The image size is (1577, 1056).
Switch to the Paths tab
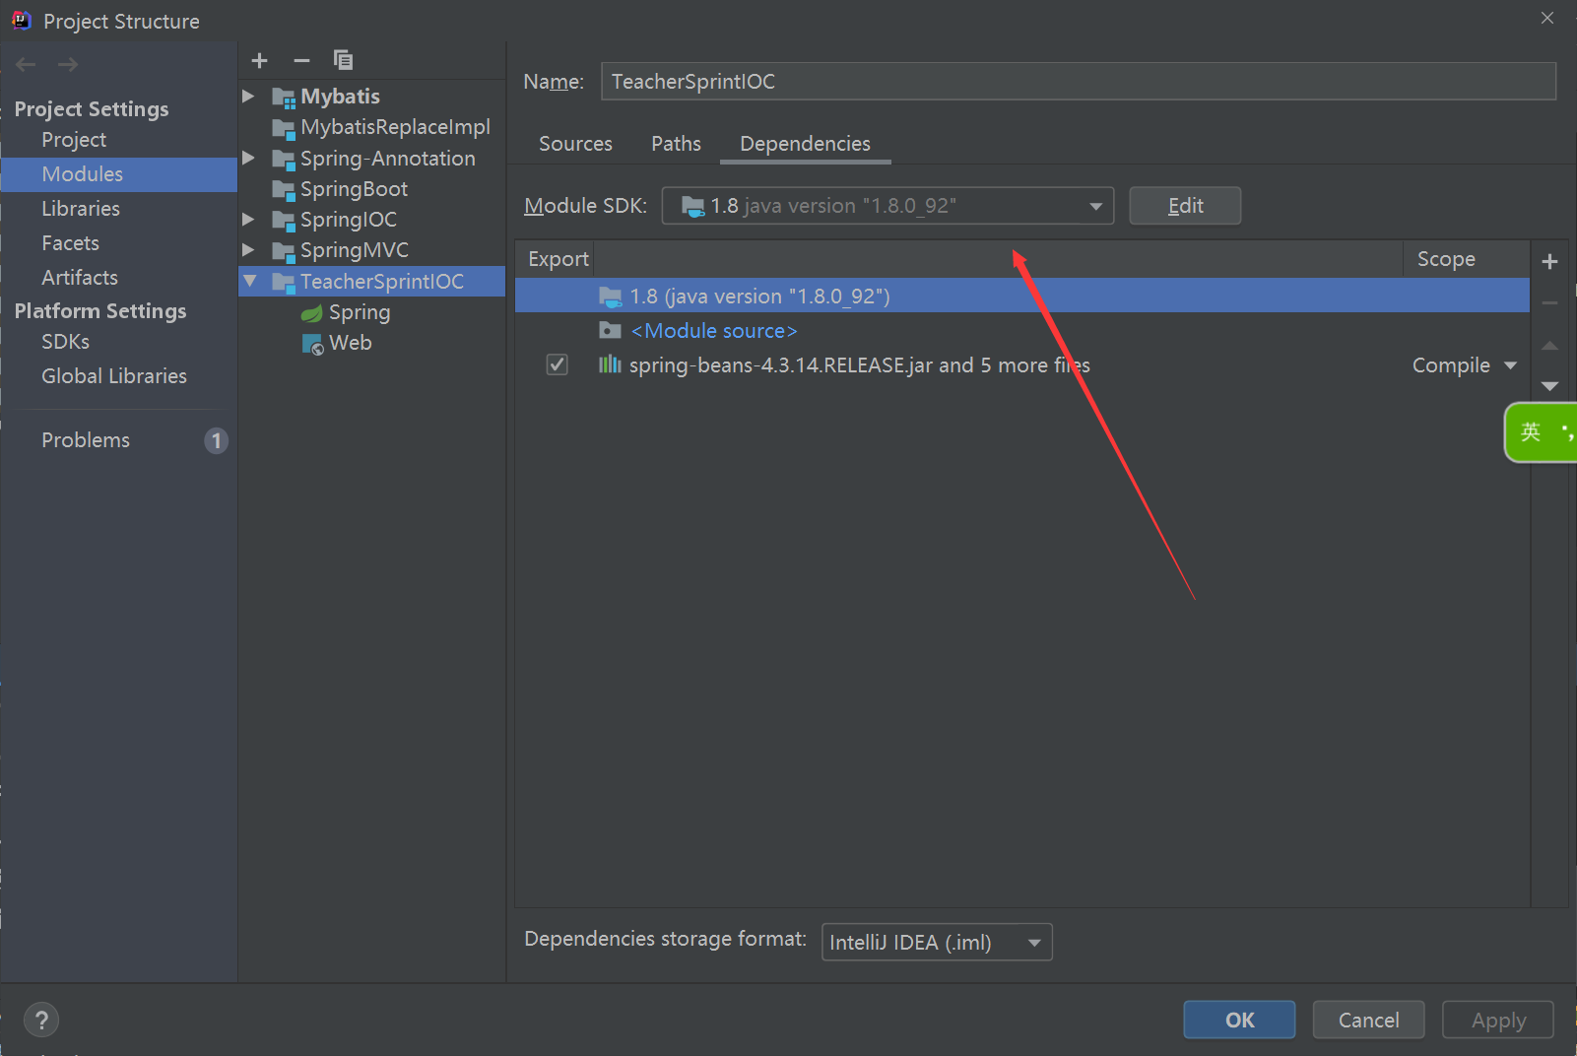676,144
